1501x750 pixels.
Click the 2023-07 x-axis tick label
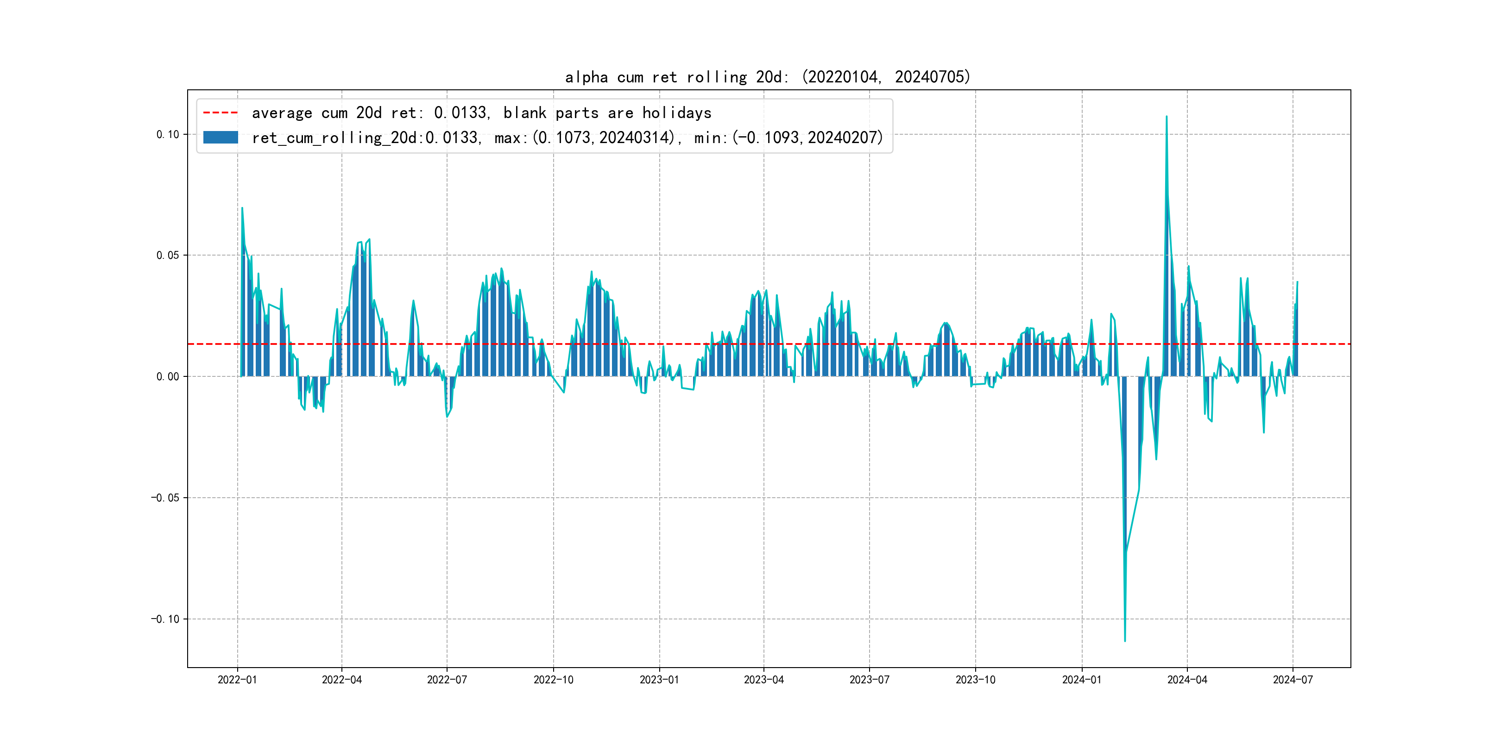tap(870, 680)
